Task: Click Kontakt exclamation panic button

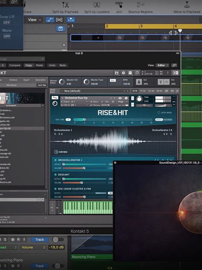Action: coord(168,73)
